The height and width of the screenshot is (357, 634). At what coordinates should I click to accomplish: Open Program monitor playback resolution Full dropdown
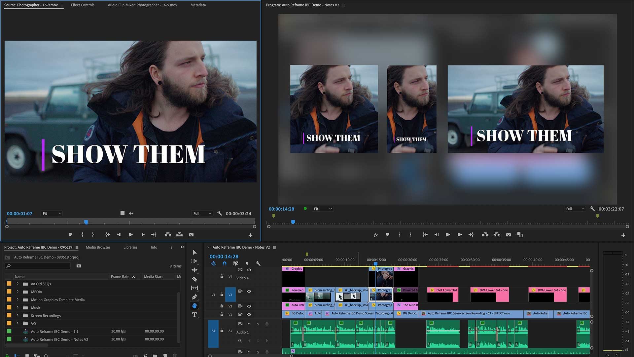(575, 209)
